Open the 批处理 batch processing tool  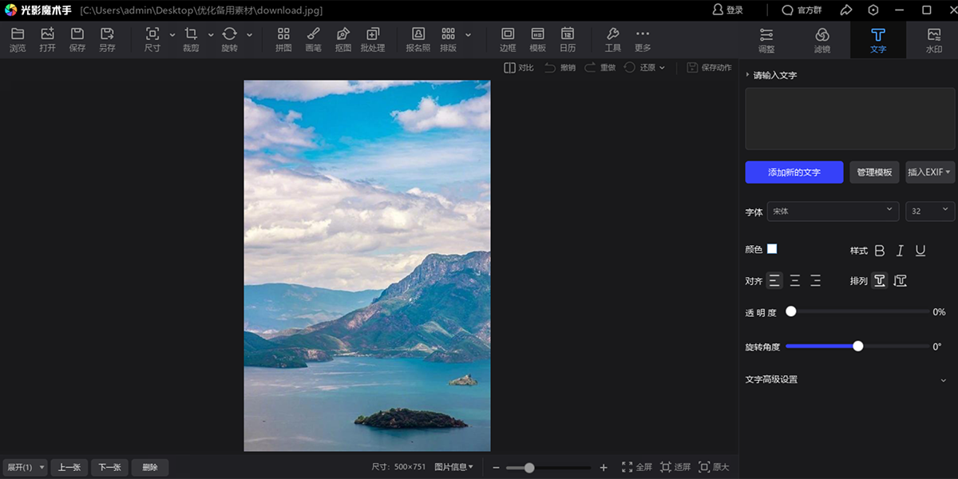tap(372, 38)
